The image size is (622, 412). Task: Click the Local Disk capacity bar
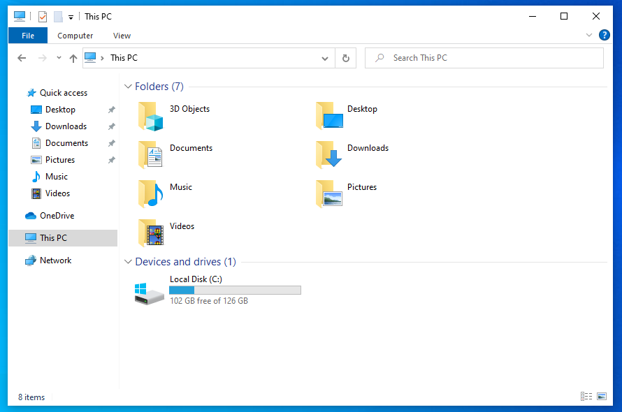[236, 290]
